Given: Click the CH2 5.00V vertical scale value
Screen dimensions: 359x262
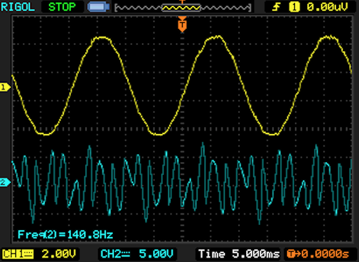Looking at the screenshot, I should [x=156, y=254].
